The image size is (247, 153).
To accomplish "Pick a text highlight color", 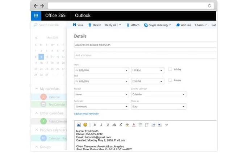I will (x=127, y=125).
